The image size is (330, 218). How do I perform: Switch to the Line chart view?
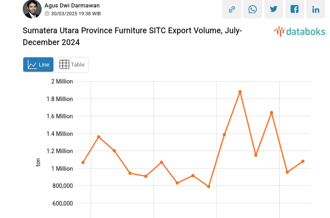pos(39,65)
